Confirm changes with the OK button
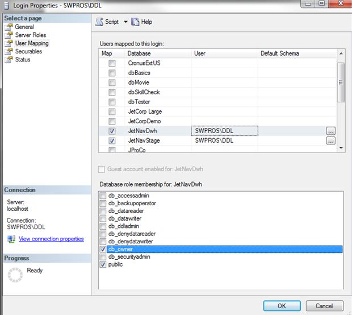 [x=282, y=306]
